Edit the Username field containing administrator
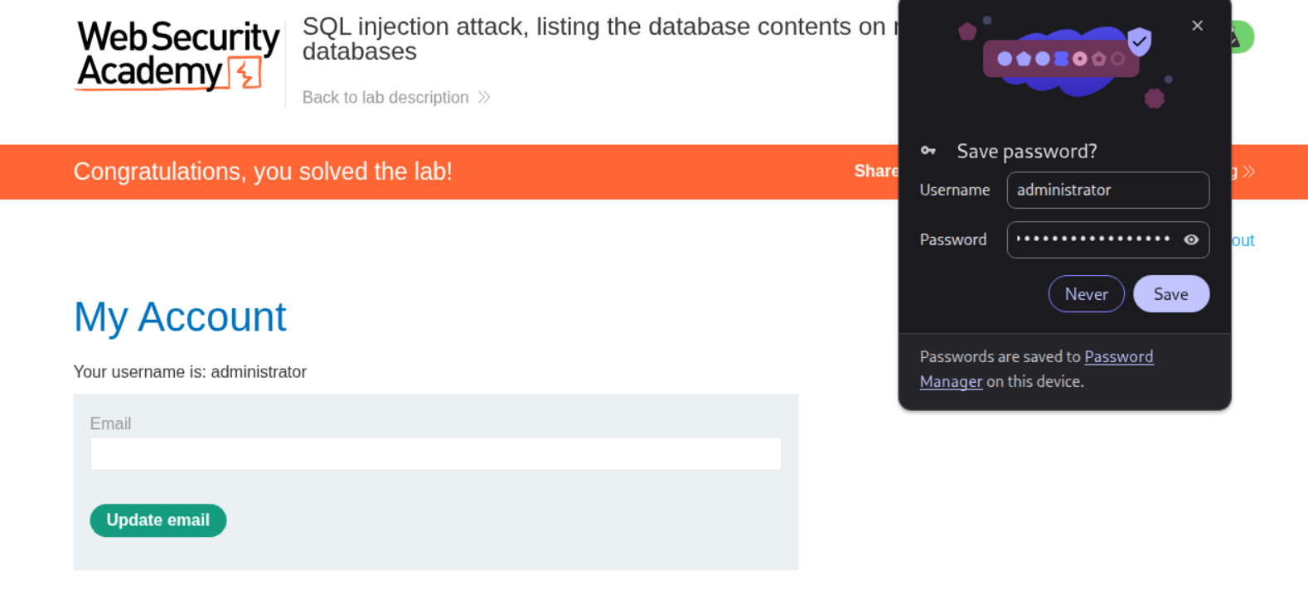The width and height of the screenshot is (1308, 604). (1107, 191)
